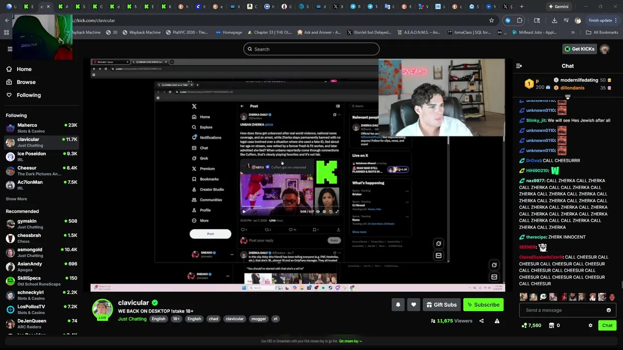Open chessbrah recommended channel

coord(41,238)
